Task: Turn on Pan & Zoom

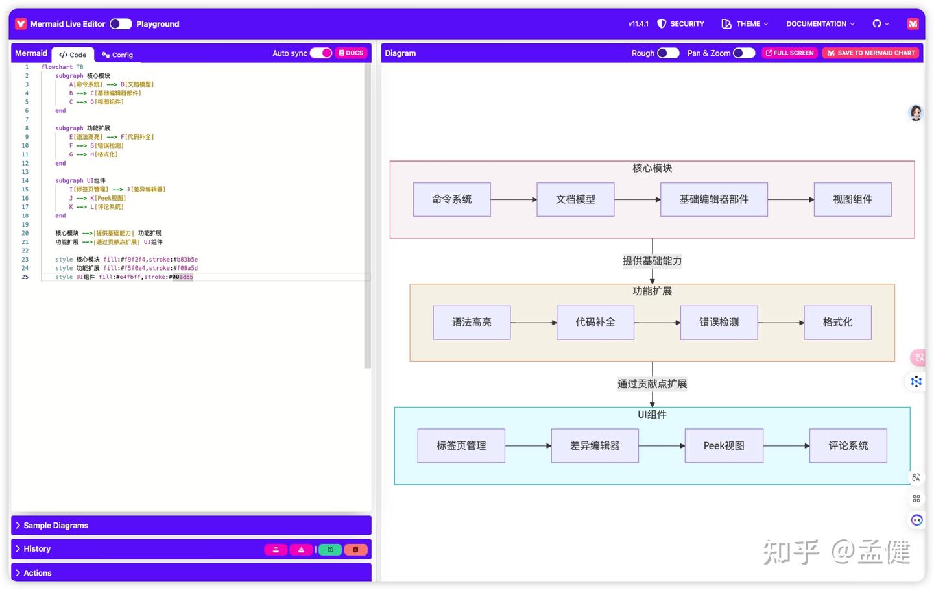Action: (743, 53)
